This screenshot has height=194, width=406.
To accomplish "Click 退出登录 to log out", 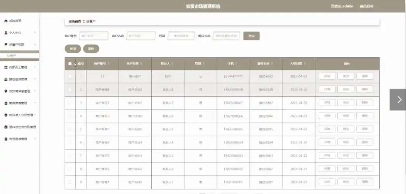I will coord(367,6).
